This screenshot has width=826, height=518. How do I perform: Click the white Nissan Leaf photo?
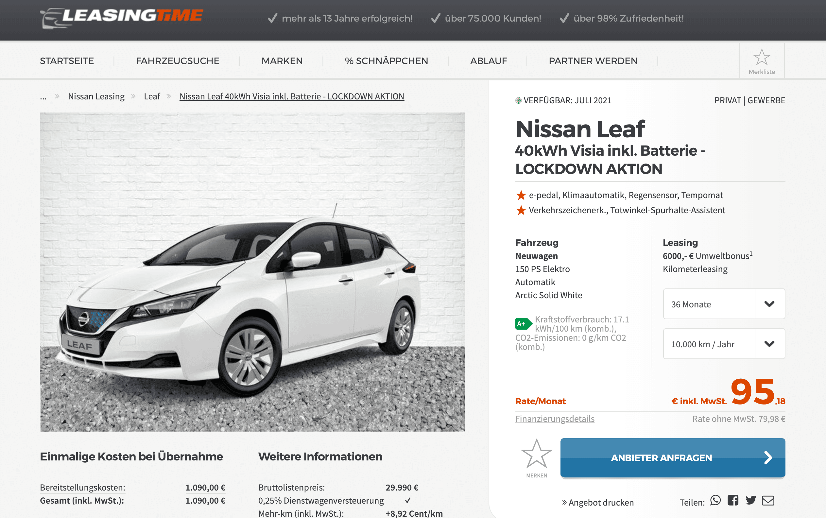click(252, 272)
